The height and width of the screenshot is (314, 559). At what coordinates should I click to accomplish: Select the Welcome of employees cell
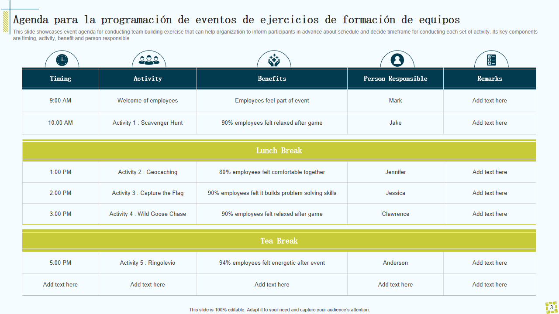pos(148,101)
